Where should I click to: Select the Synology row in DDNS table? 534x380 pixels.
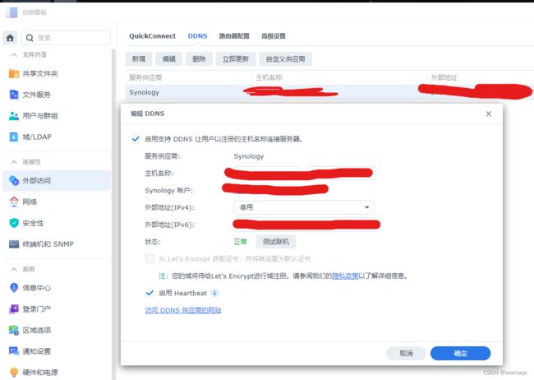click(329, 92)
